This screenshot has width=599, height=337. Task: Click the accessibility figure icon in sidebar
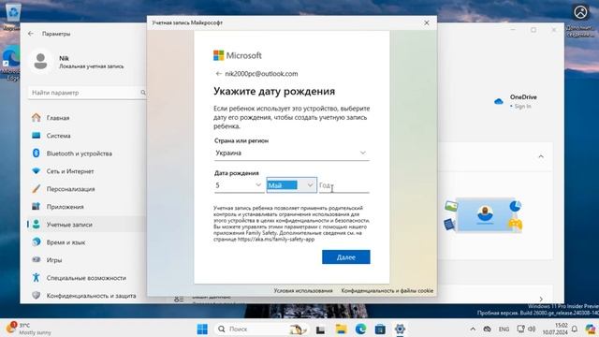pyautogui.click(x=37, y=277)
